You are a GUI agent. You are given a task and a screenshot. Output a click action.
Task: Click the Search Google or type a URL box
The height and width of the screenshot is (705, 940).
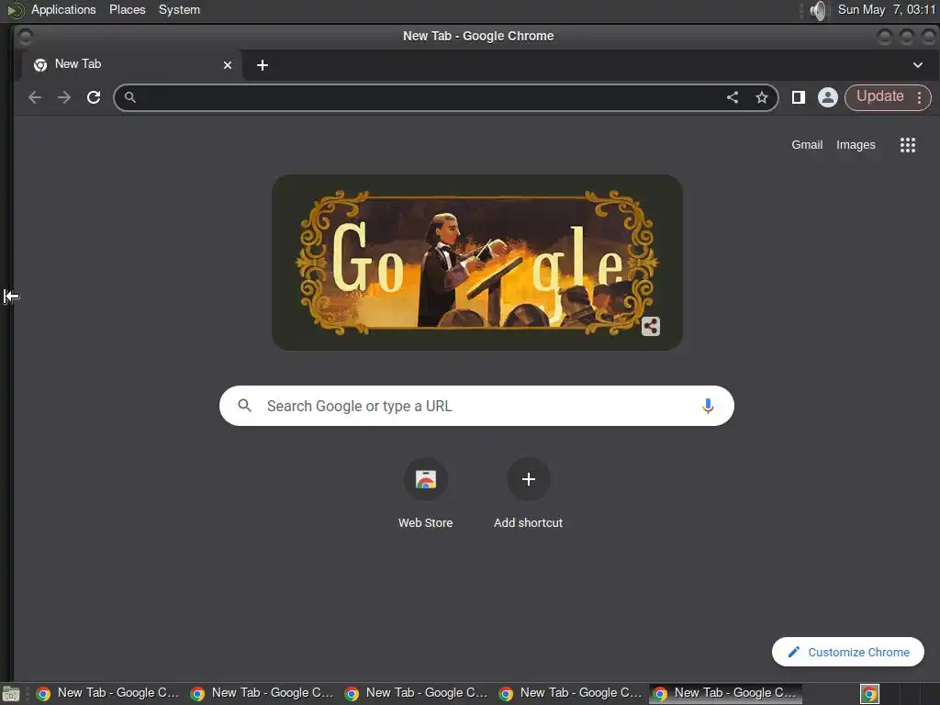(476, 406)
